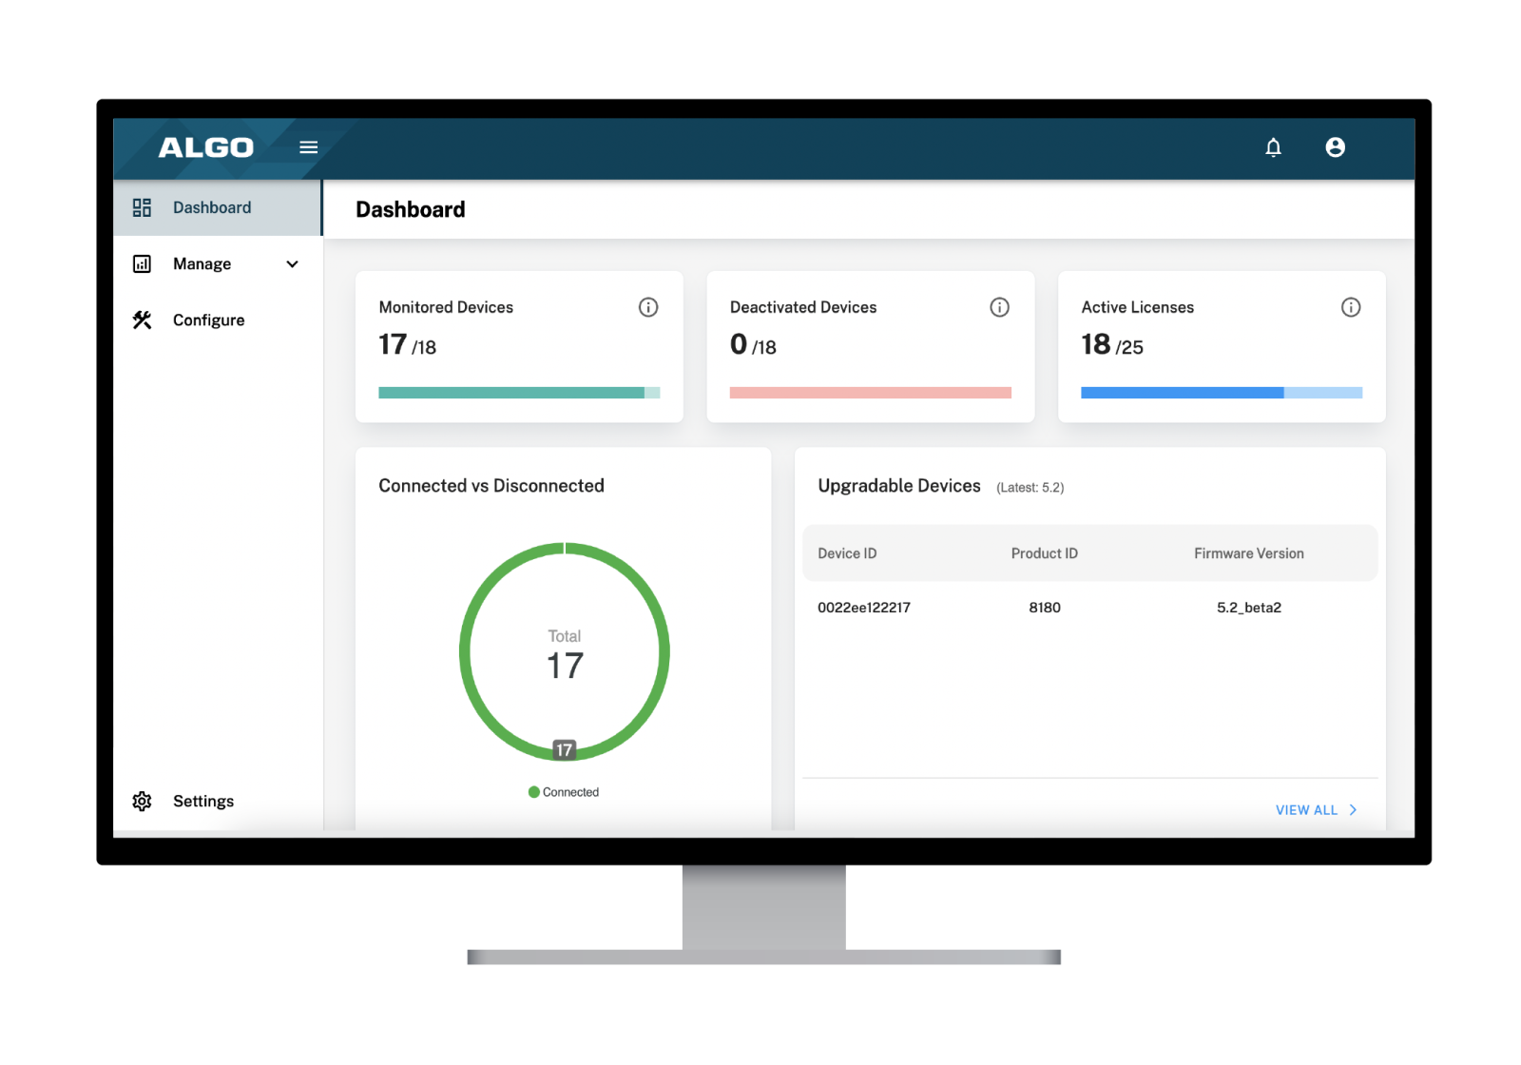This screenshot has height=1065, width=1521.
Task: Switch to the Dashboard menu item
Action: tap(212, 206)
